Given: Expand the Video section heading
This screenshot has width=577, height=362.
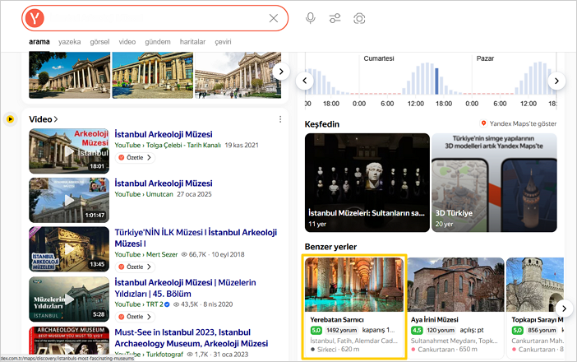Looking at the screenshot, I should tap(44, 119).
